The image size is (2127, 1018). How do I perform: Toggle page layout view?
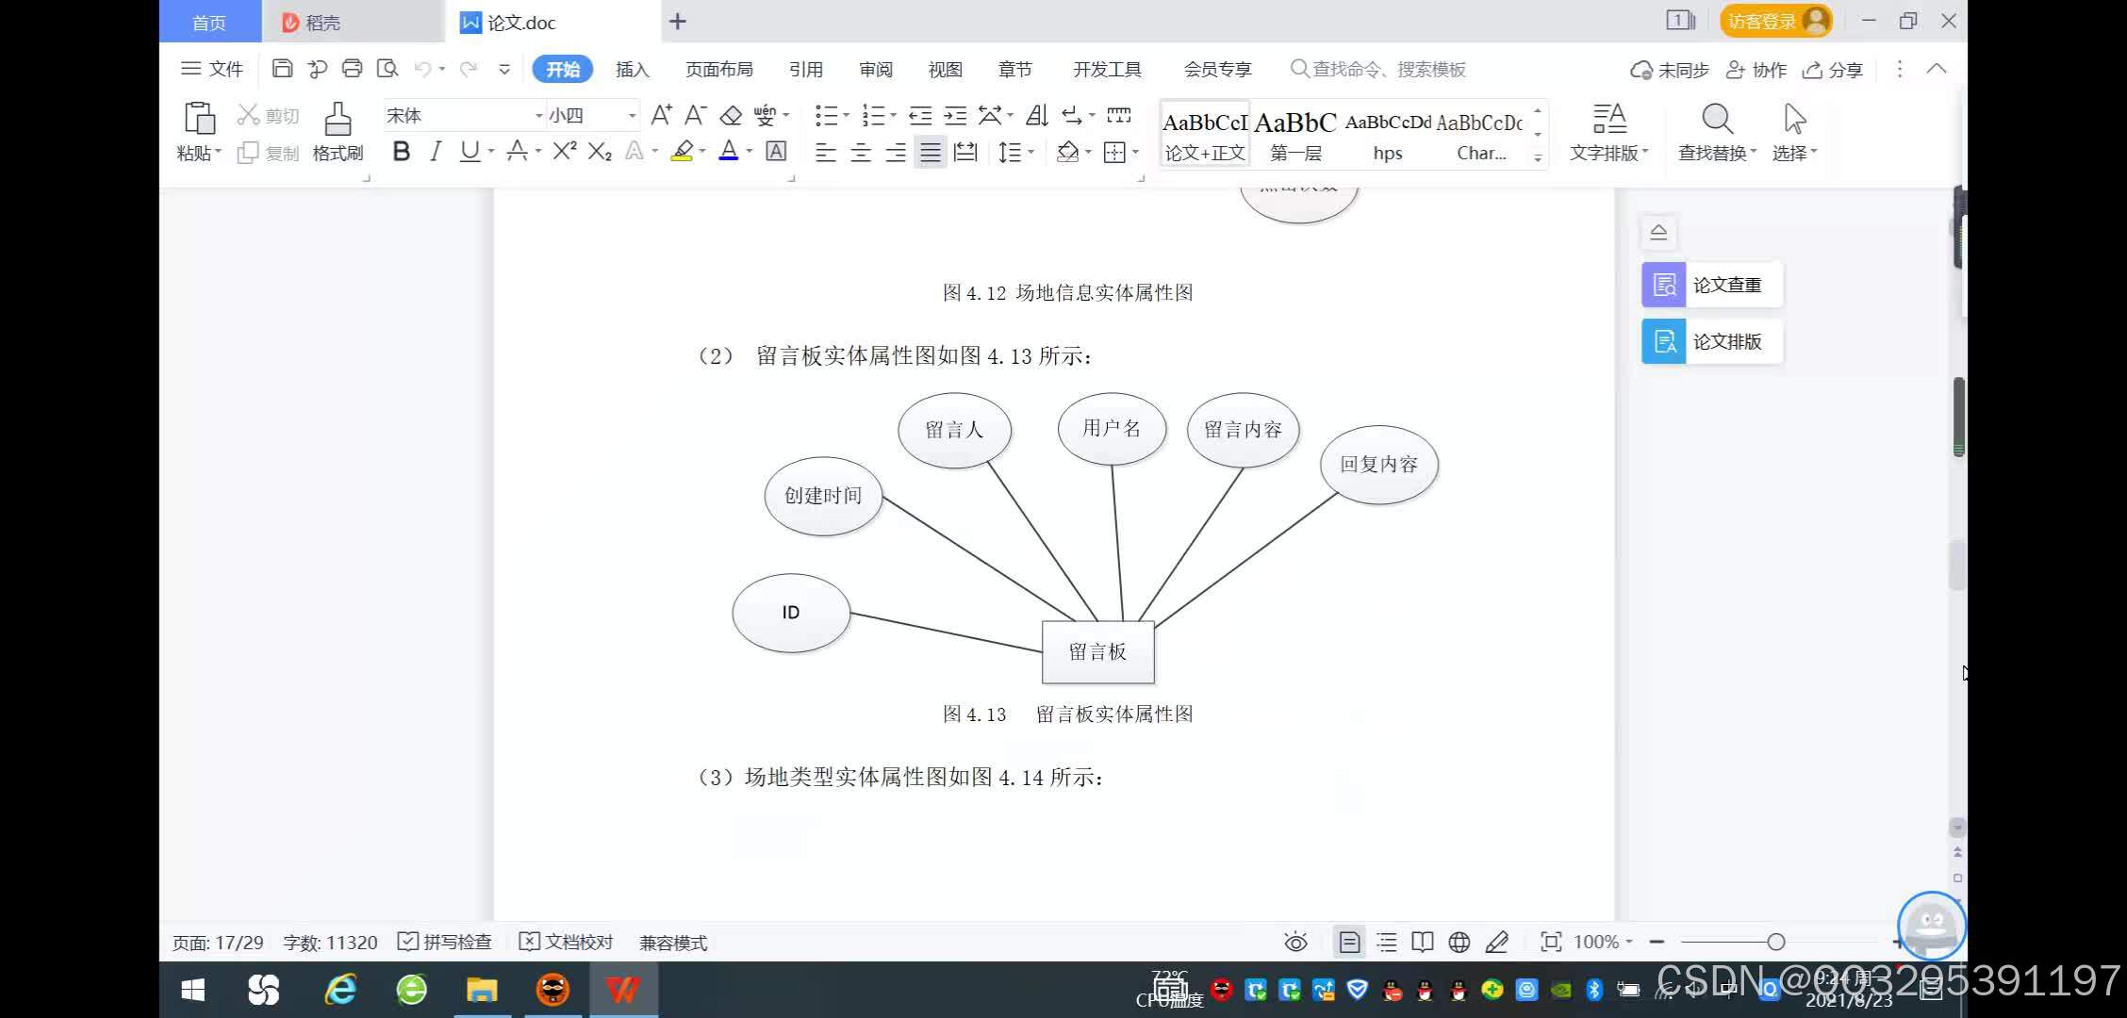[1349, 942]
